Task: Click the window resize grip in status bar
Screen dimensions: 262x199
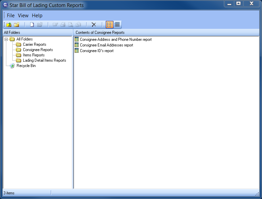Action: point(257,194)
